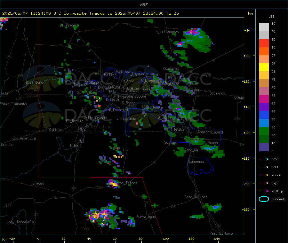Click the J_Prats map label
The image size is (288, 243).
pos(177,130)
